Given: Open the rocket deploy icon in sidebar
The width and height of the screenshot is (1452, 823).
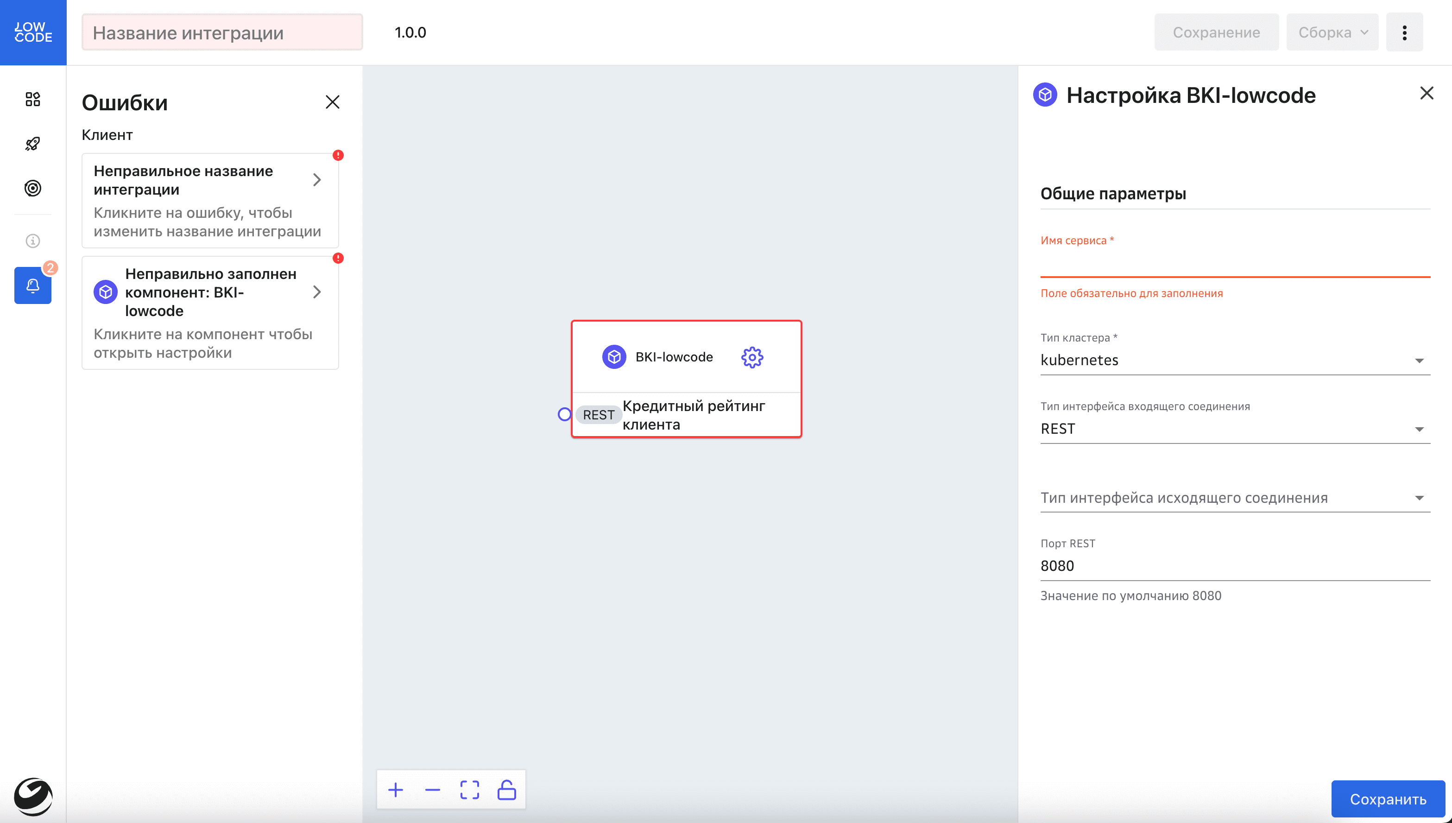Looking at the screenshot, I should tap(33, 144).
